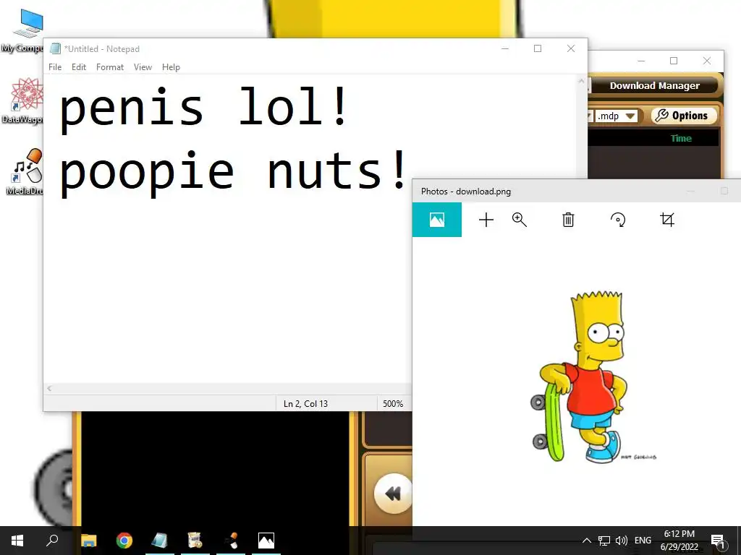Expand the .mdp format dropdown
The image size is (741, 555).
630,116
